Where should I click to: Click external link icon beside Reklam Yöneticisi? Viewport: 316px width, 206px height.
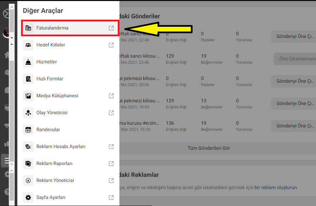[x=111, y=181]
